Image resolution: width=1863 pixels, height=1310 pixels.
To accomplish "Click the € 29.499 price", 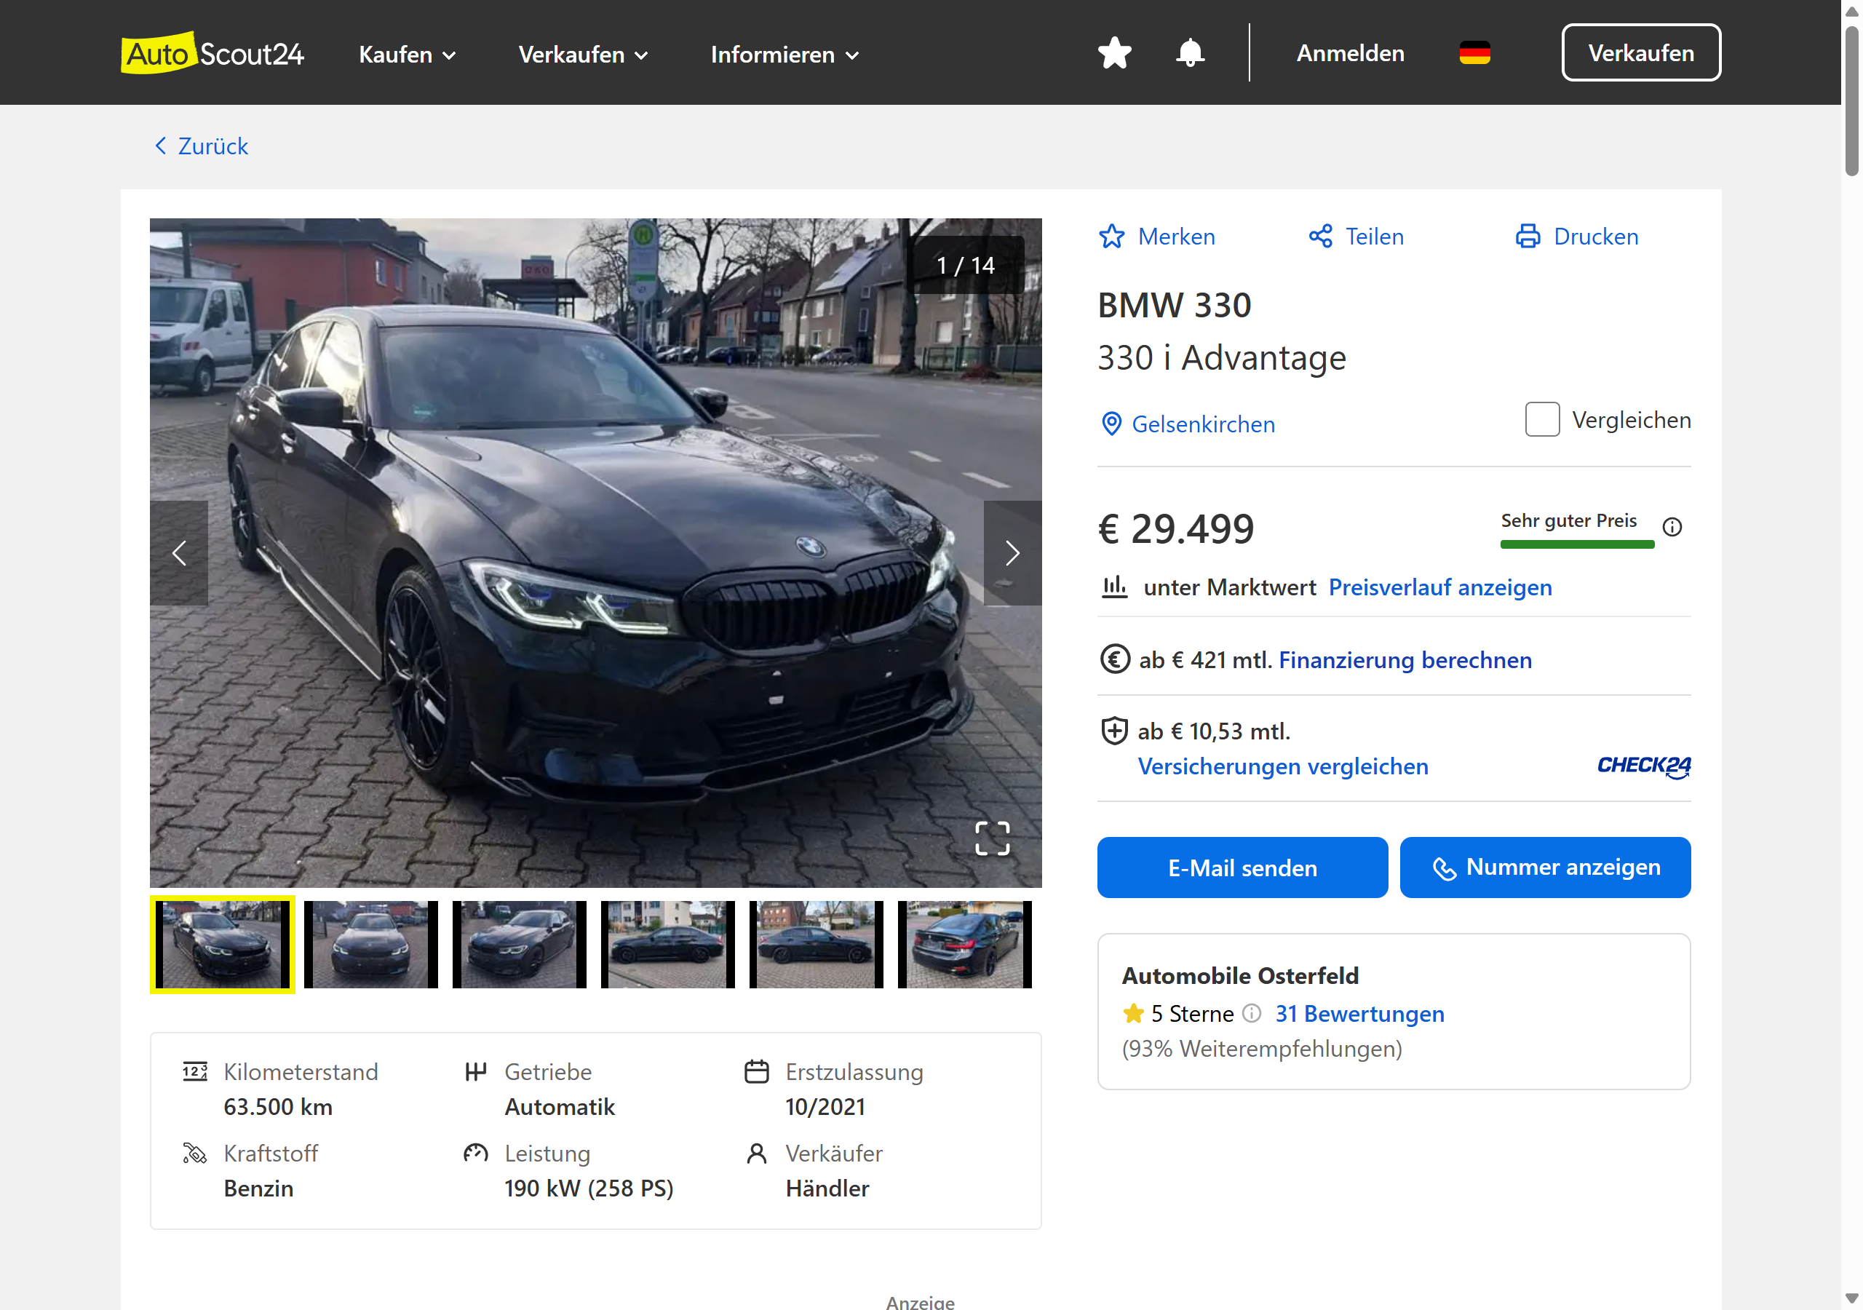I will [1176, 529].
